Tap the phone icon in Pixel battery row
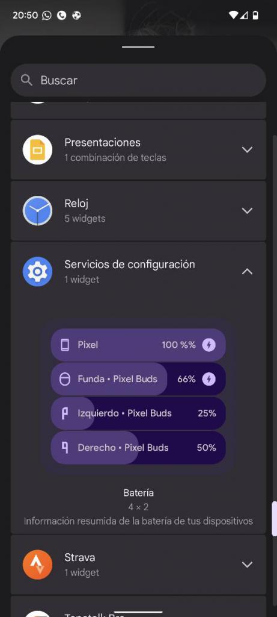The width and height of the screenshot is (277, 617). click(65, 345)
